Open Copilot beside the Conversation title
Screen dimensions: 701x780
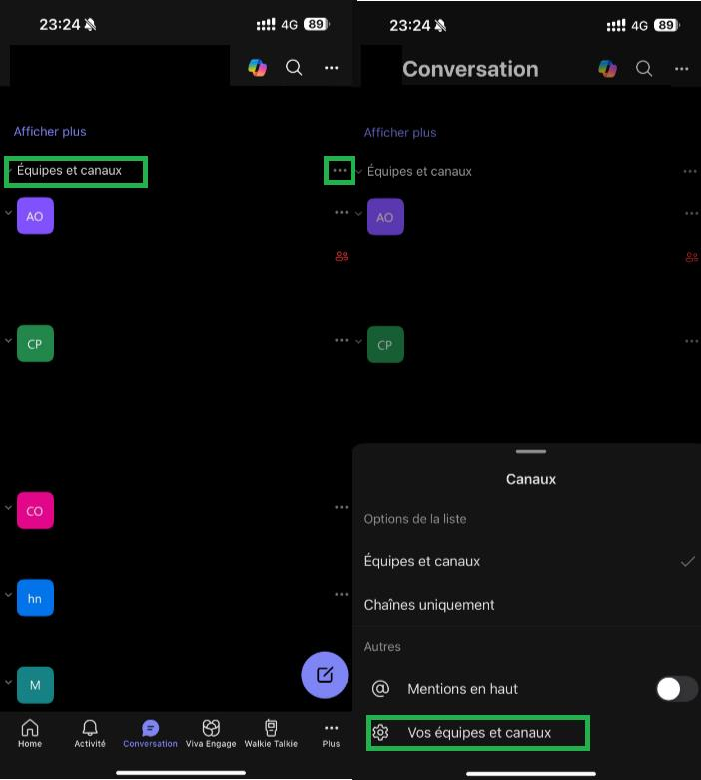tap(607, 68)
